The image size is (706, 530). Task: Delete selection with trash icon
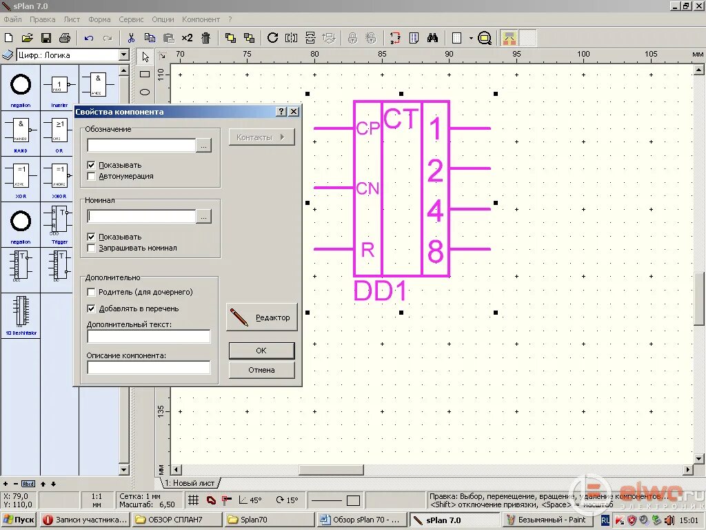(205, 38)
